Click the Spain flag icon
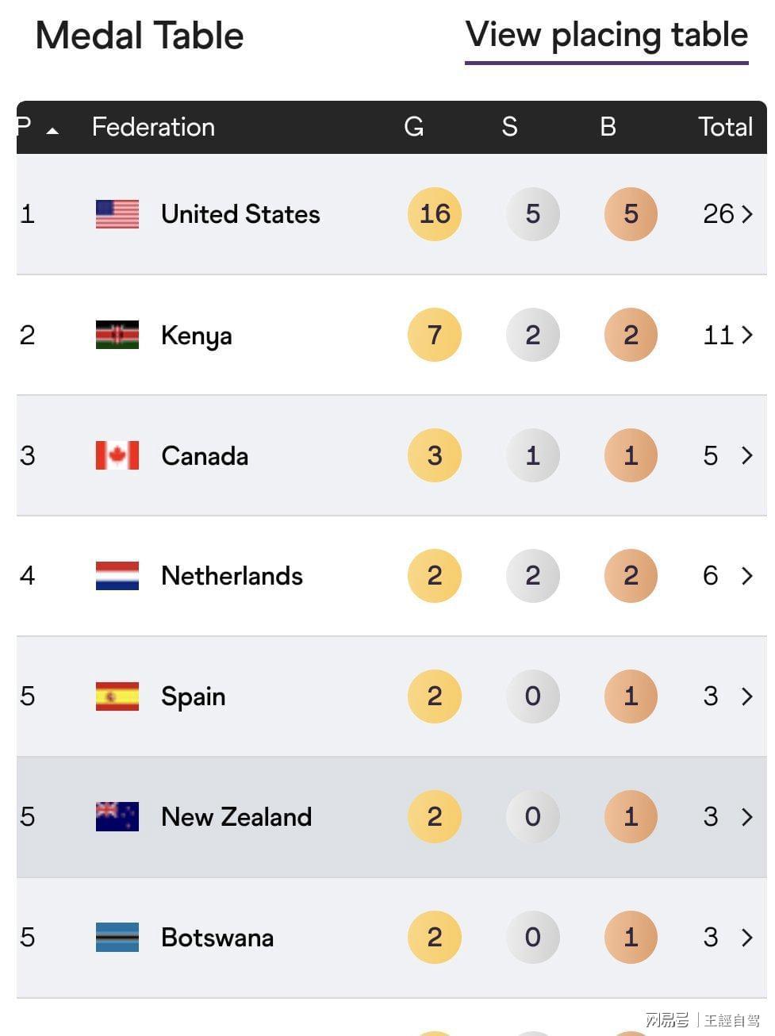The width and height of the screenshot is (775, 1036). [117, 696]
